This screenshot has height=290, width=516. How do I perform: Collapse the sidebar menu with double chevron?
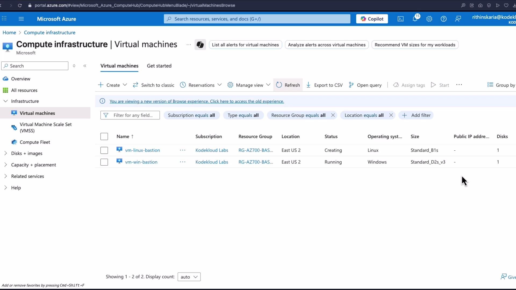[85, 66]
